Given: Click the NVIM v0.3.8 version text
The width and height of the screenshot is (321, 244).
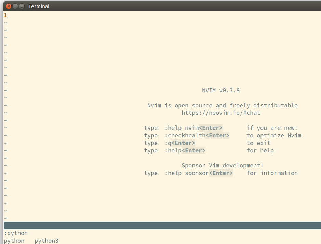Looking at the screenshot, I should click(x=221, y=91).
